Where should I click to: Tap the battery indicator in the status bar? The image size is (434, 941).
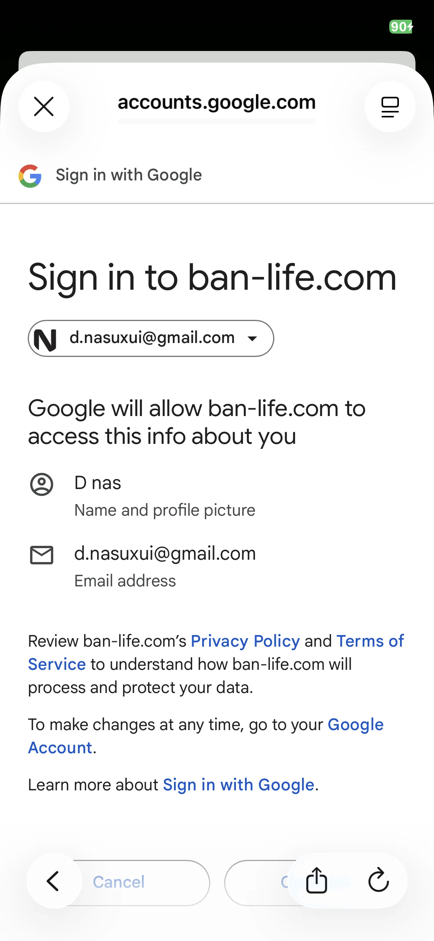point(401,27)
